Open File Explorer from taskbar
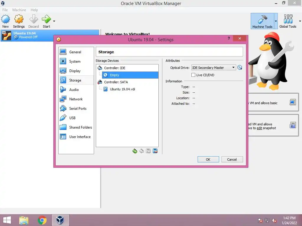The width and height of the screenshot is (302, 226). [24, 220]
